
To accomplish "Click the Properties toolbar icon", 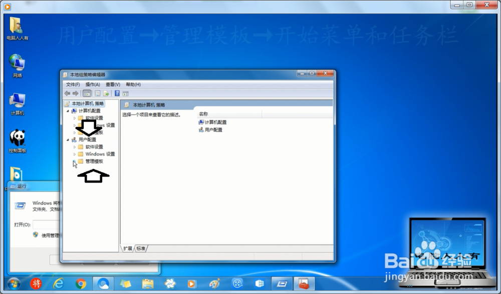I will (x=98, y=93).
